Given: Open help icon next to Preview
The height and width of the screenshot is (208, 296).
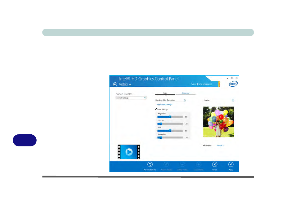Looking at the screenshot, I should click(233, 100).
